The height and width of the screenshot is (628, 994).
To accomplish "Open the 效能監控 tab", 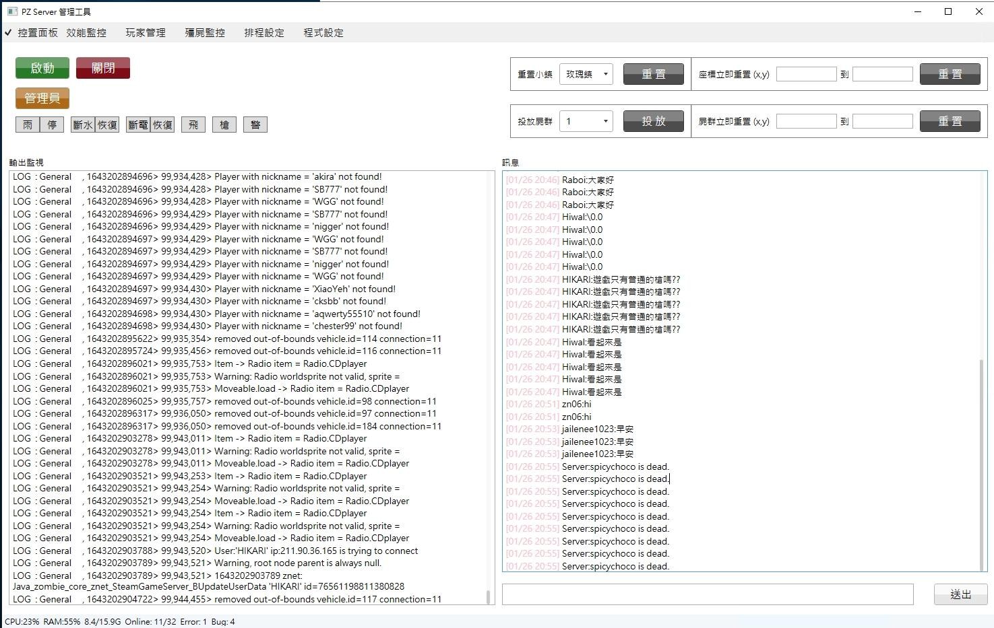I will [86, 33].
